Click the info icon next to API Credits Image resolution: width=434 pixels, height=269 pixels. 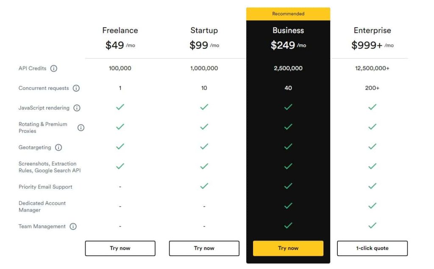(x=54, y=68)
